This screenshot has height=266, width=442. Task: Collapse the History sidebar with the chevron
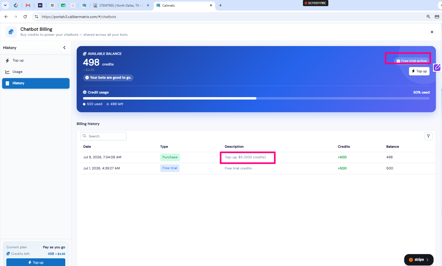pyautogui.click(x=64, y=48)
